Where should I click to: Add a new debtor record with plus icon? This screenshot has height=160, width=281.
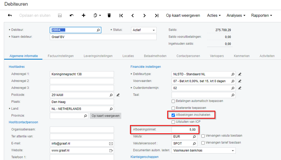point(84,15)
